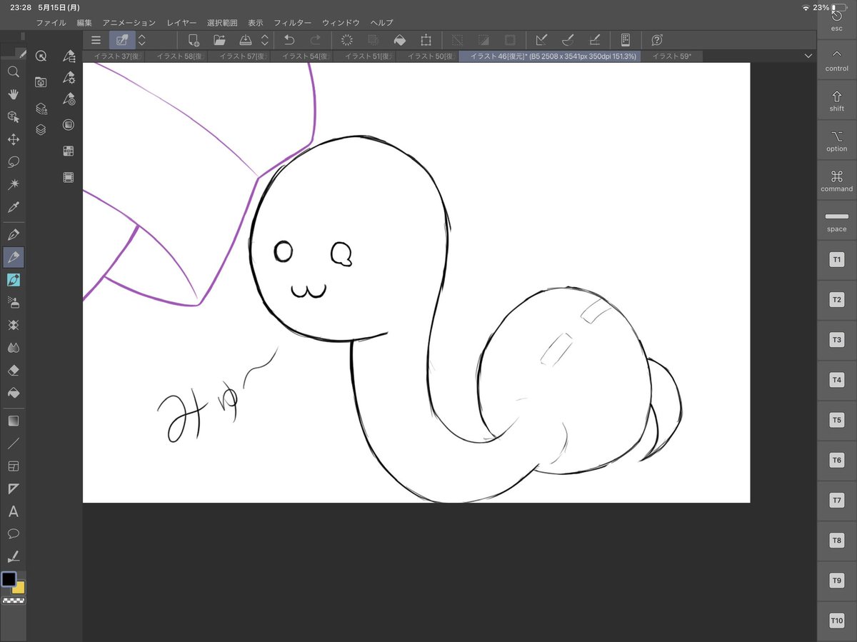Screen dimensions: 857x642
Task: Select the Balloon tool
Action: [x=13, y=534]
